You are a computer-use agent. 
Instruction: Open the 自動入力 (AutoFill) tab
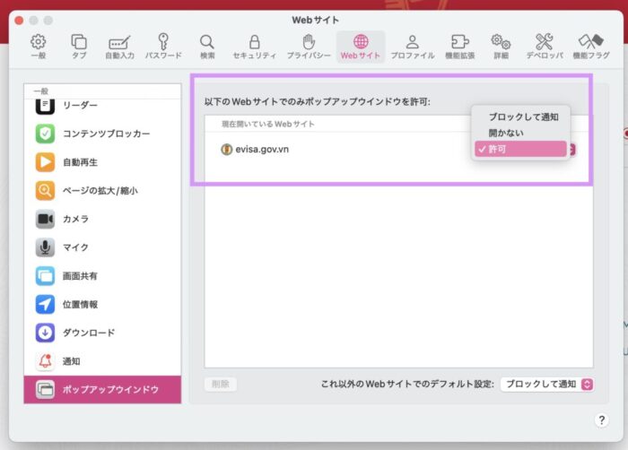click(x=120, y=47)
